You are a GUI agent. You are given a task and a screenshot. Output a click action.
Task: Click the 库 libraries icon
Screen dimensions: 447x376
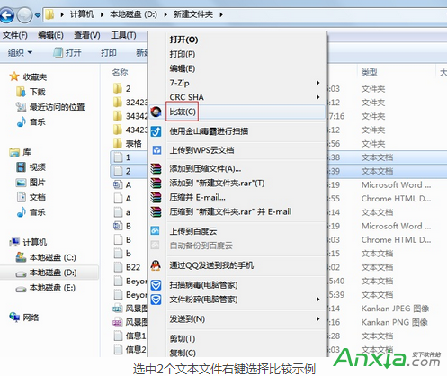pyautogui.click(x=14, y=152)
